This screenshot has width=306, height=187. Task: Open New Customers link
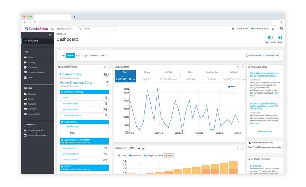click(69, 148)
